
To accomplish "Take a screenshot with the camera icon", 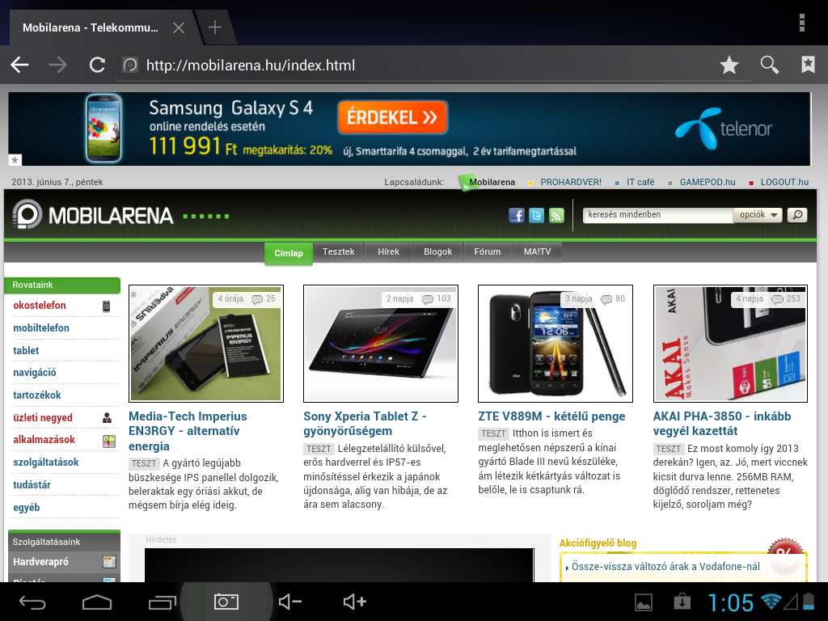I will [226, 602].
